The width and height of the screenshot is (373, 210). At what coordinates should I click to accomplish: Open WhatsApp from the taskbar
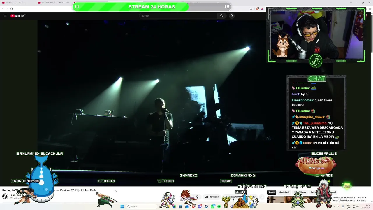pyautogui.click(x=212, y=206)
